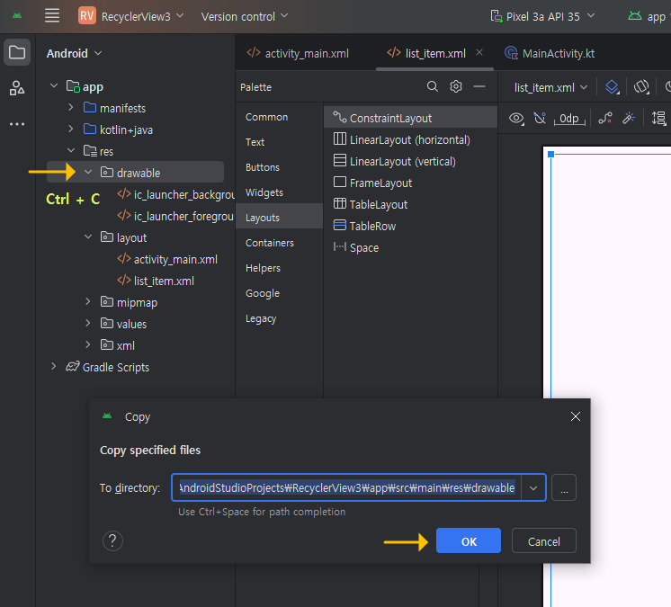Click the Android Studio logo icon
Viewport: 671px width, 607px height.
pos(17,16)
